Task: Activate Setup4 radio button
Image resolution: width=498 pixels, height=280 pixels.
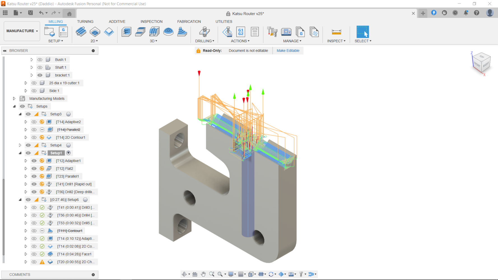Action: click(68, 145)
